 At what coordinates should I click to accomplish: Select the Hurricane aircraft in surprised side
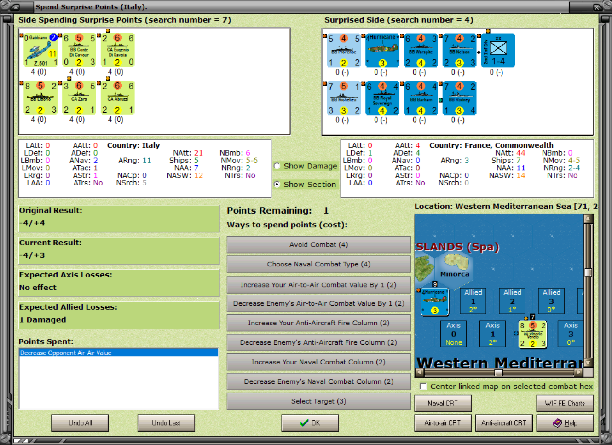pos(382,51)
